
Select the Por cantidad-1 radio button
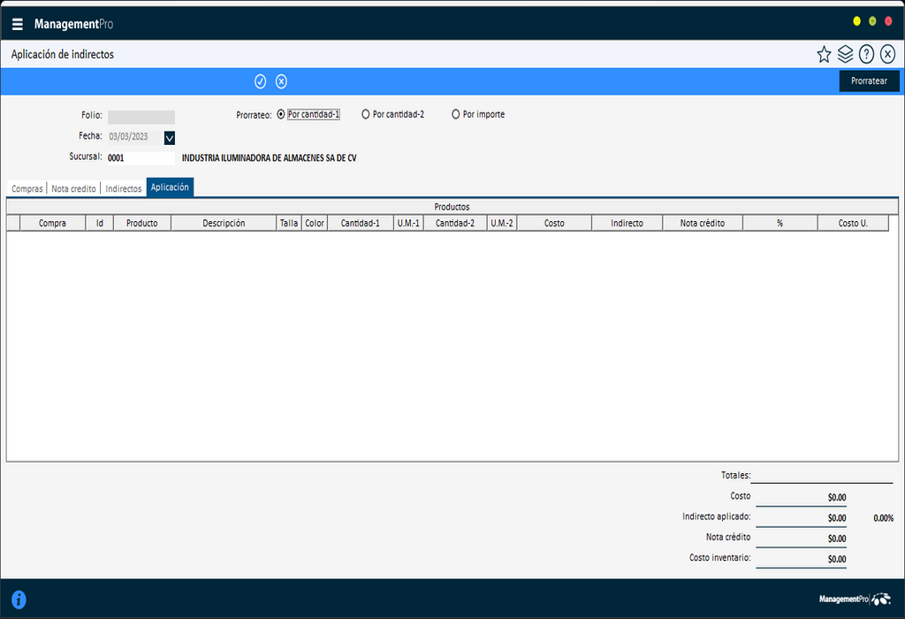280,113
